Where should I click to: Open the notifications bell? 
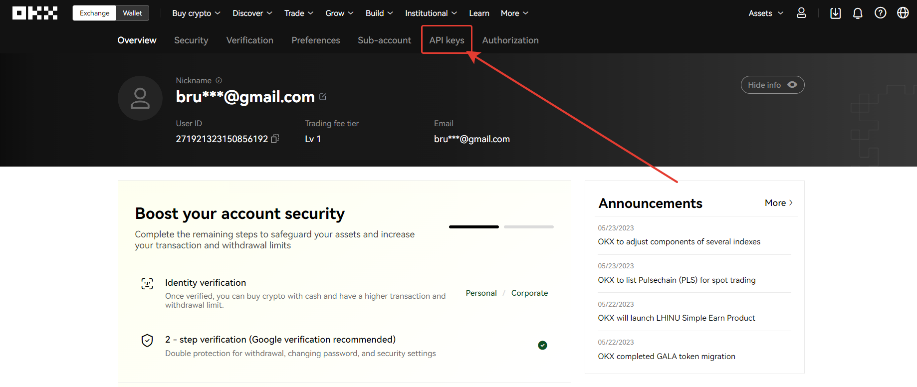pos(858,13)
